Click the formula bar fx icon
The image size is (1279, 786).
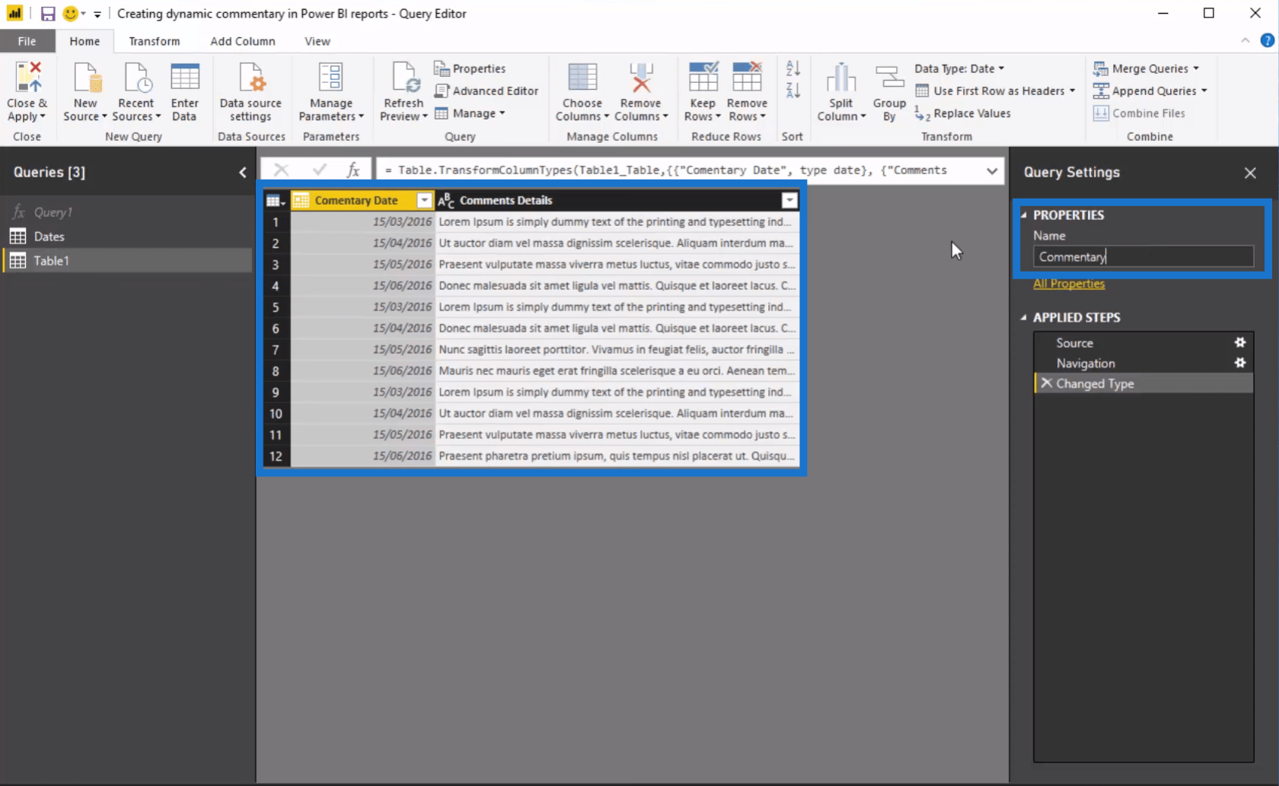(353, 170)
